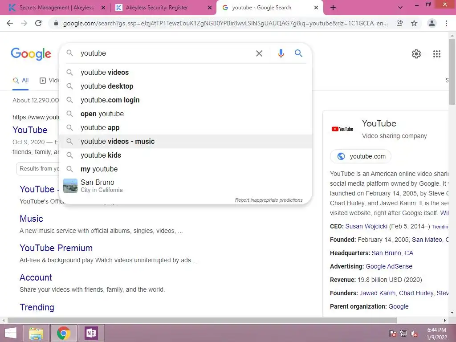The width and height of the screenshot is (456, 342).
Task: Click the youtube.com website button
Action: point(361,156)
